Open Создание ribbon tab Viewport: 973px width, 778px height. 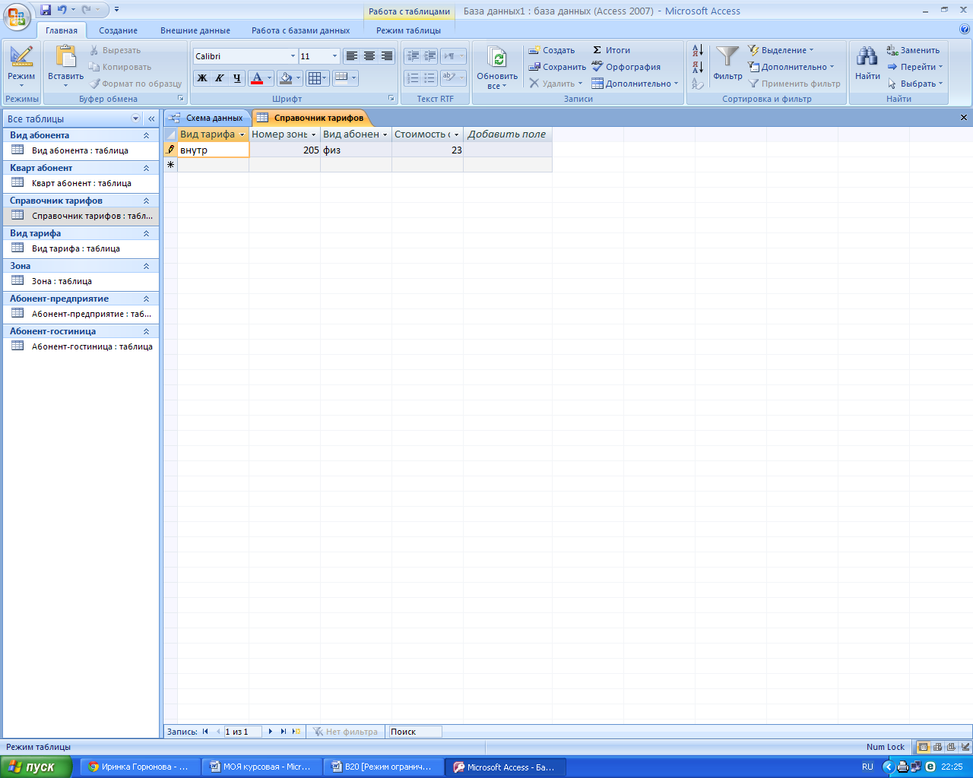[118, 30]
